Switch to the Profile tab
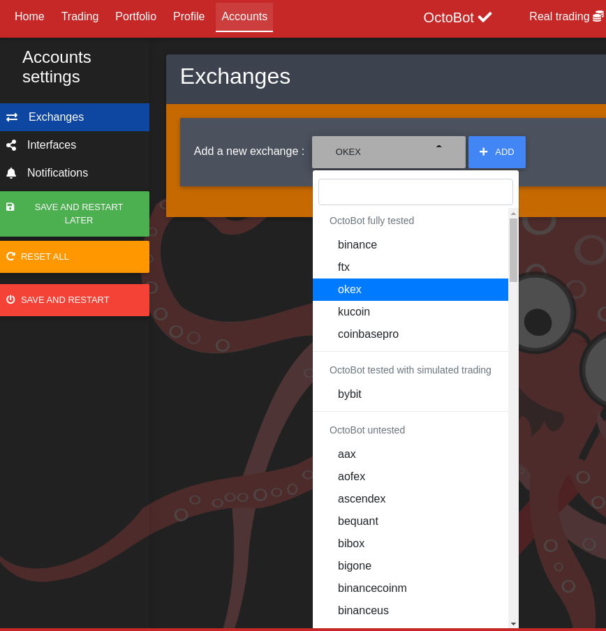606x631 pixels. click(x=189, y=17)
